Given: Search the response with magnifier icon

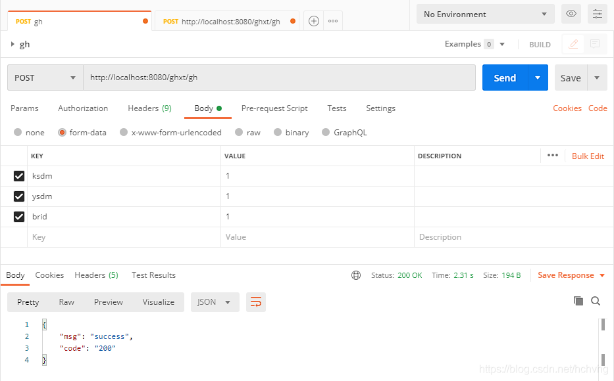Looking at the screenshot, I should (596, 300).
